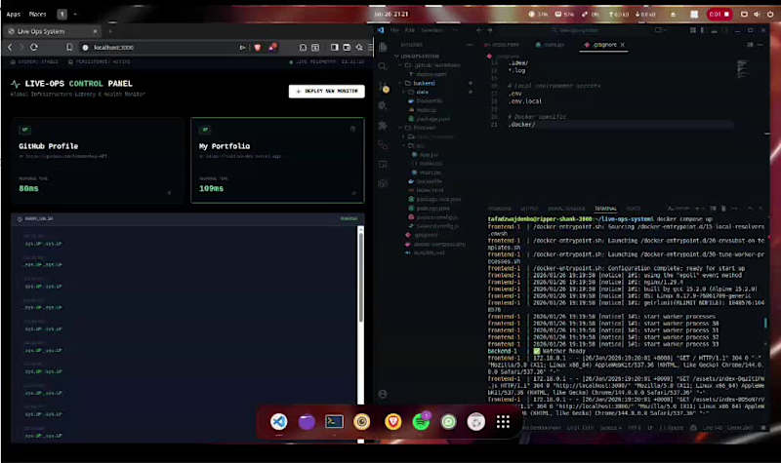Click Deploy New Monitor button
The height and width of the screenshot is (463, 781).
[x=327, y=91]
